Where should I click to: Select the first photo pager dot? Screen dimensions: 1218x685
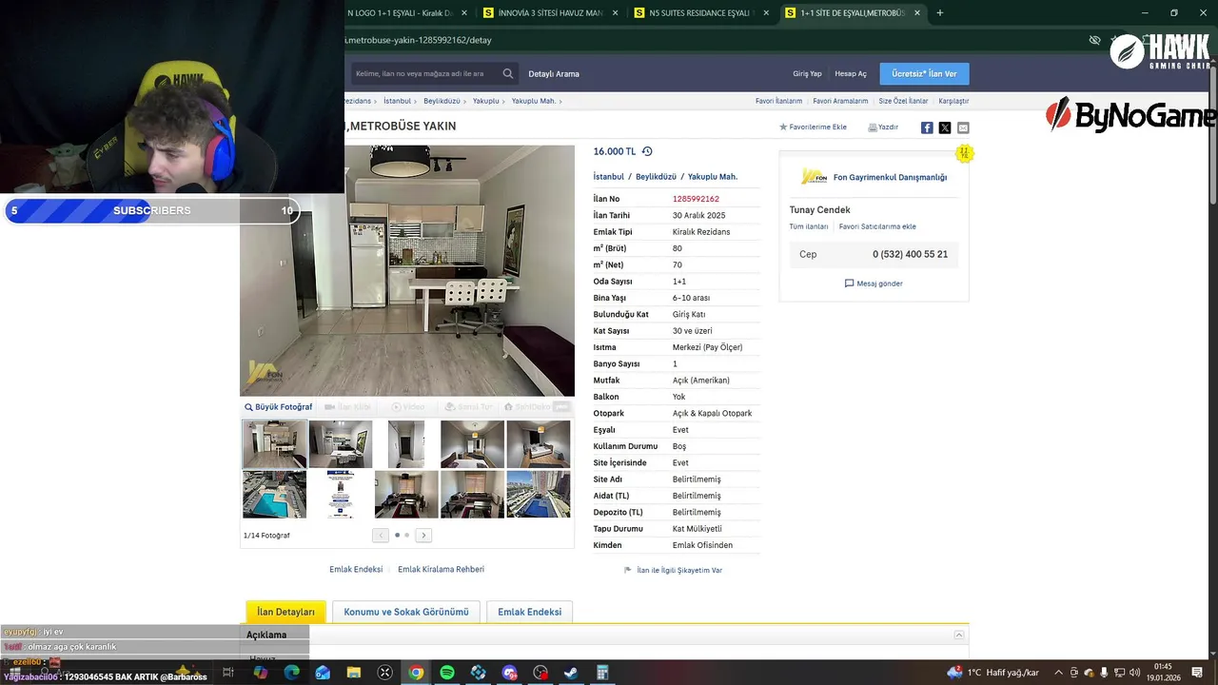point(397,535)
